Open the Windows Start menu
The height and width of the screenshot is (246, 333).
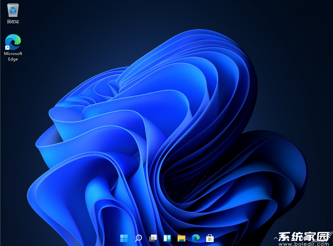[124, 238]
